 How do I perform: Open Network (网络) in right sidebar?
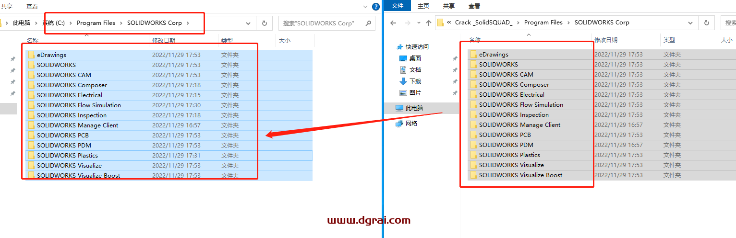[x=411, y=123]
